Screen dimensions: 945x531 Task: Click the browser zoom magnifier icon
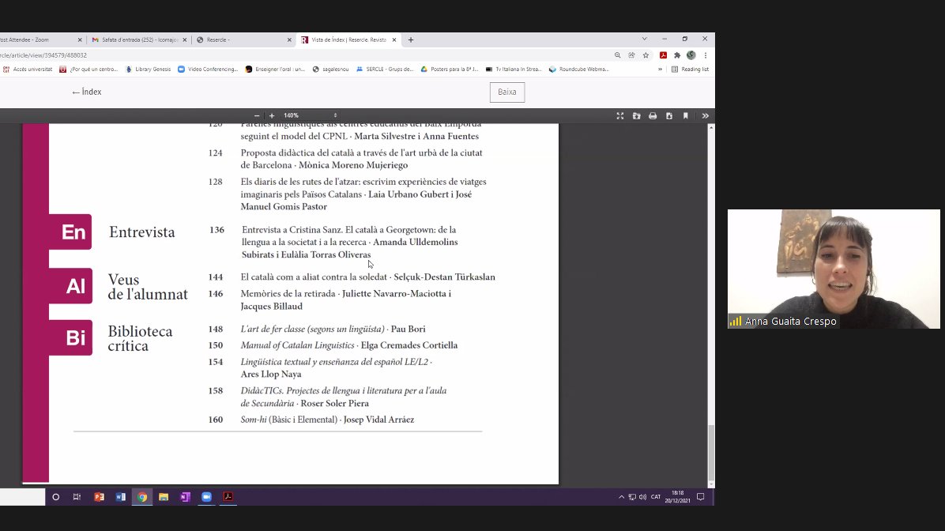tap(618, 55)
